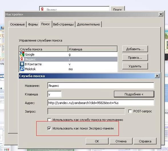The width and height of the screenshot is (168, 151).
Task: Click the Отмена button
Action: tap(121, 141)
